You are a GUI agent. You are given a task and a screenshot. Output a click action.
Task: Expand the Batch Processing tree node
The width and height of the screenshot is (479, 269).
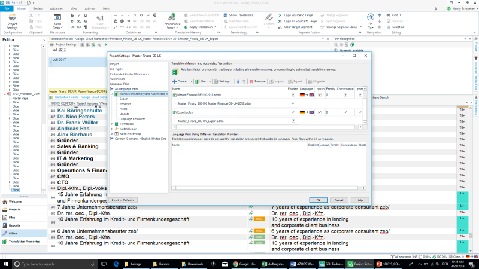tap(112, 134)
